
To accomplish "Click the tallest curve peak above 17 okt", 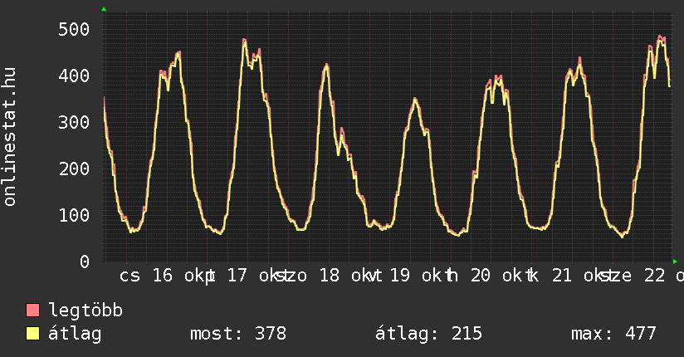I will (244, 40).
